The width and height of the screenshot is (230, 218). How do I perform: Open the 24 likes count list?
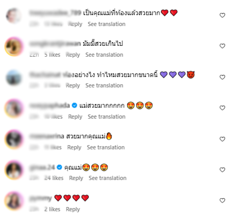(x=54, y=178)
